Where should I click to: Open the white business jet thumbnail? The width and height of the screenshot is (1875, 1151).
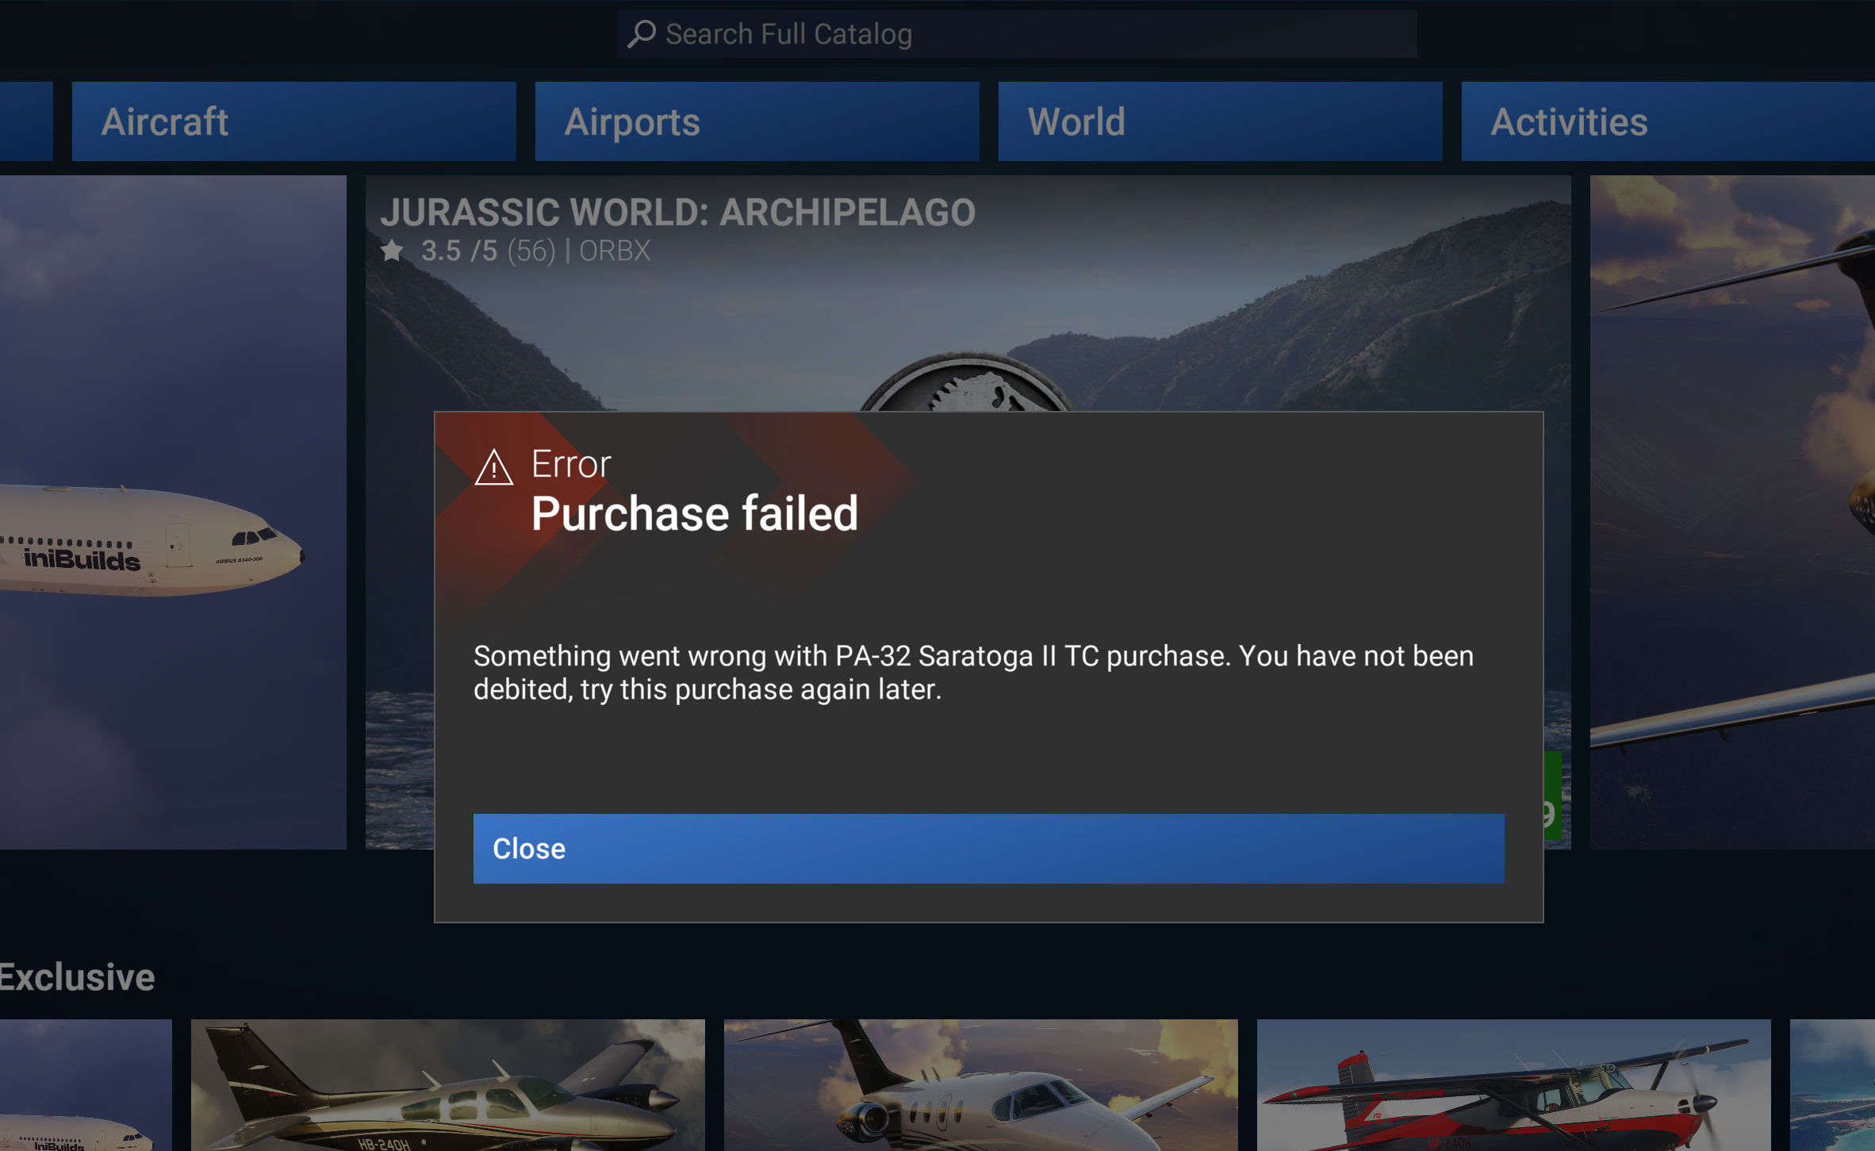[x=980, y=1085]
